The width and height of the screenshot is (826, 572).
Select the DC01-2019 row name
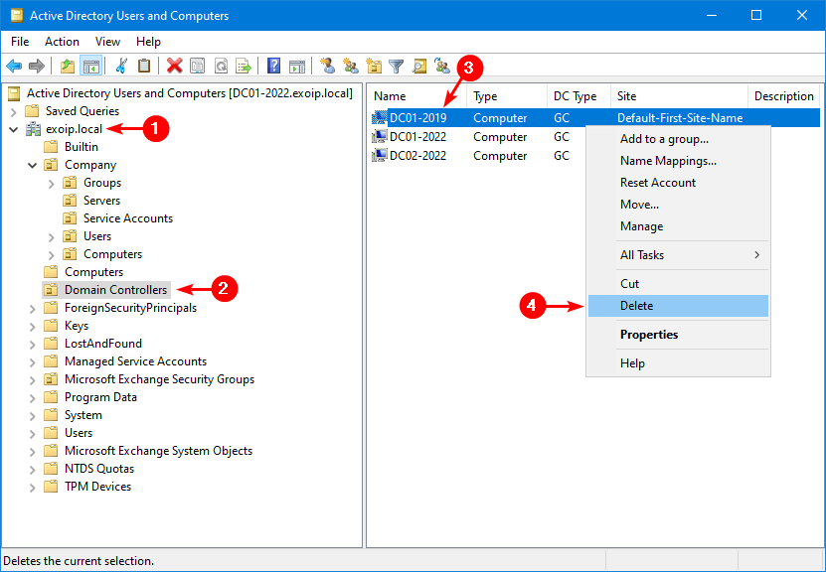[x=417, y=118]
